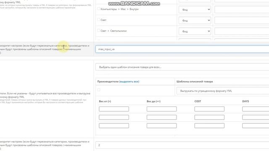Open the Фид dropdown in the Свет row
Viewport: 269px width, 151px height.
pyautogui.click(x=195, y=21)
